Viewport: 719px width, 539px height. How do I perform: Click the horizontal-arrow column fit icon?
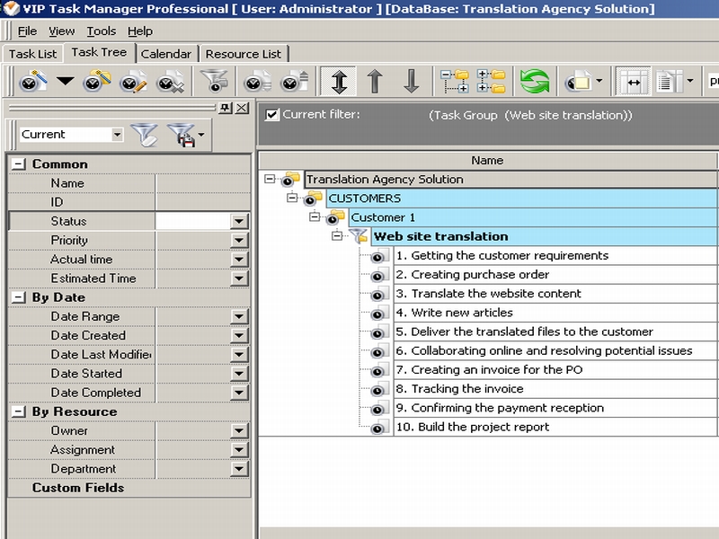click(x=634, y=82)
